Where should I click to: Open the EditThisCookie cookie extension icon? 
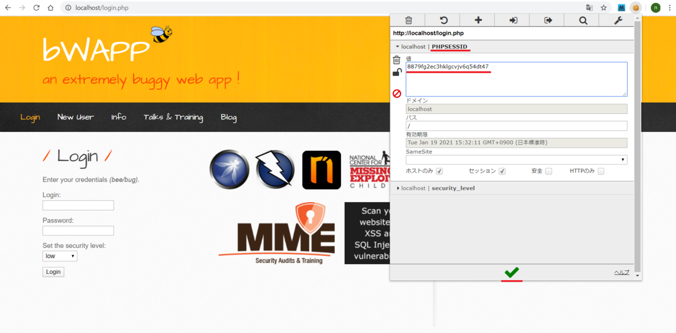click(x=635, y=8)
